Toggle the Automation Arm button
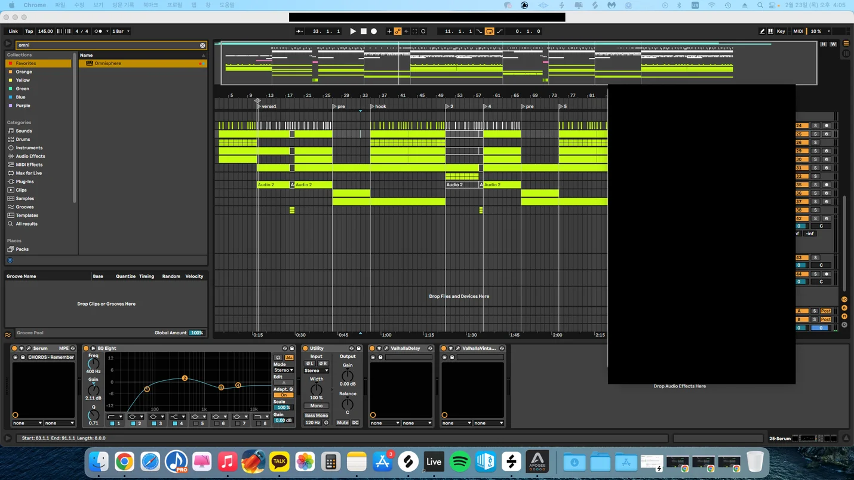 398,31
